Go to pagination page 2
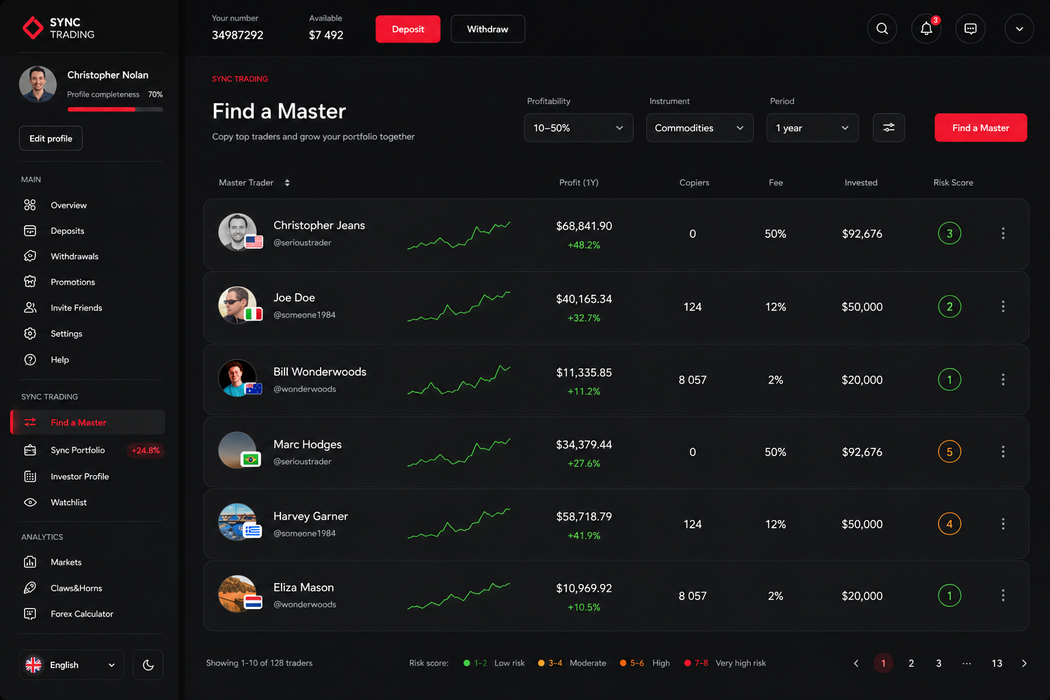The width and height of the screenshot is (1050, 700). coord(911,663)
